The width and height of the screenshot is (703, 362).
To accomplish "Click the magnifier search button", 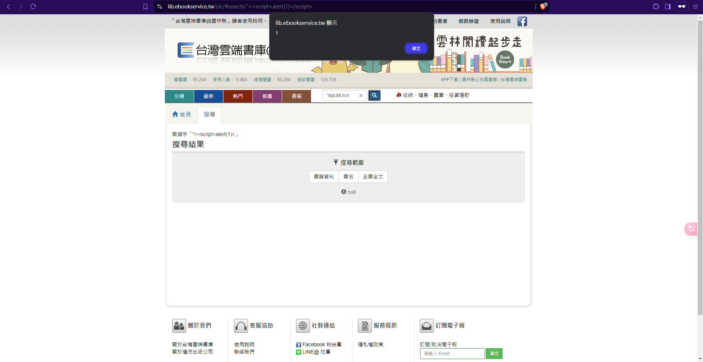I will (374, 95).
